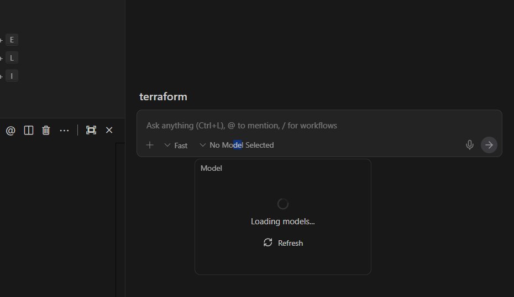Screen dimensions: 514x297
Task: Start voice input with microphone icon
Action: [469, 145]
